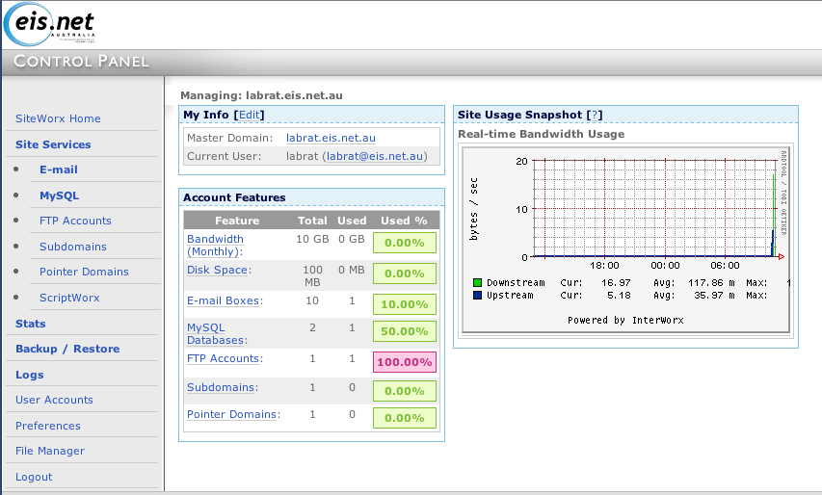Click the Site Usage Snapshot help link
Viewport: 822px width, 495px height.
pos(596,115)
